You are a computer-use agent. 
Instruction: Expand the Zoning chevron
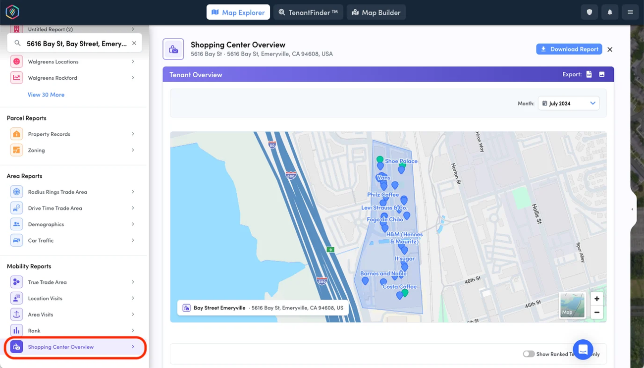coord(133,150)
